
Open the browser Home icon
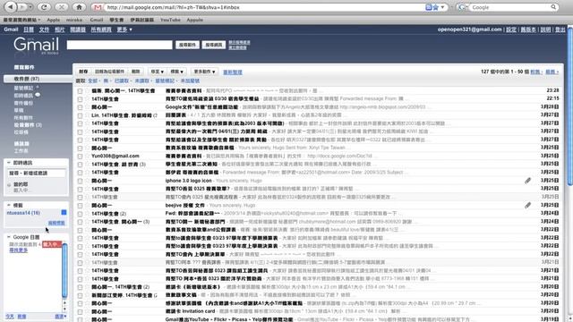[79, 6]
